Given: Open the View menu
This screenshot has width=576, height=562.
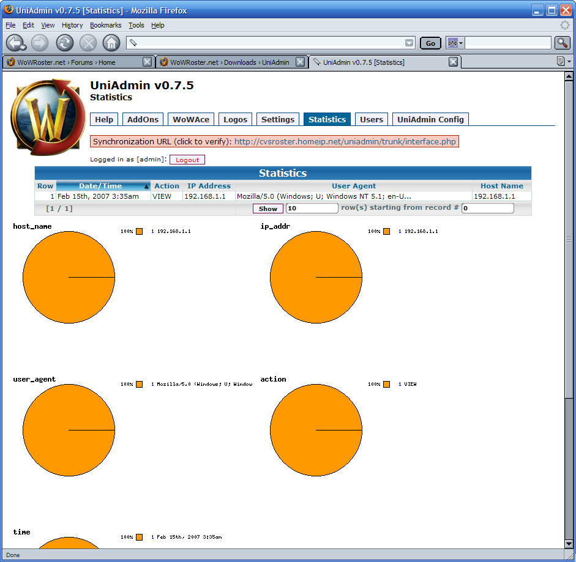Looking at the screenshot, I should pos(48,25).
